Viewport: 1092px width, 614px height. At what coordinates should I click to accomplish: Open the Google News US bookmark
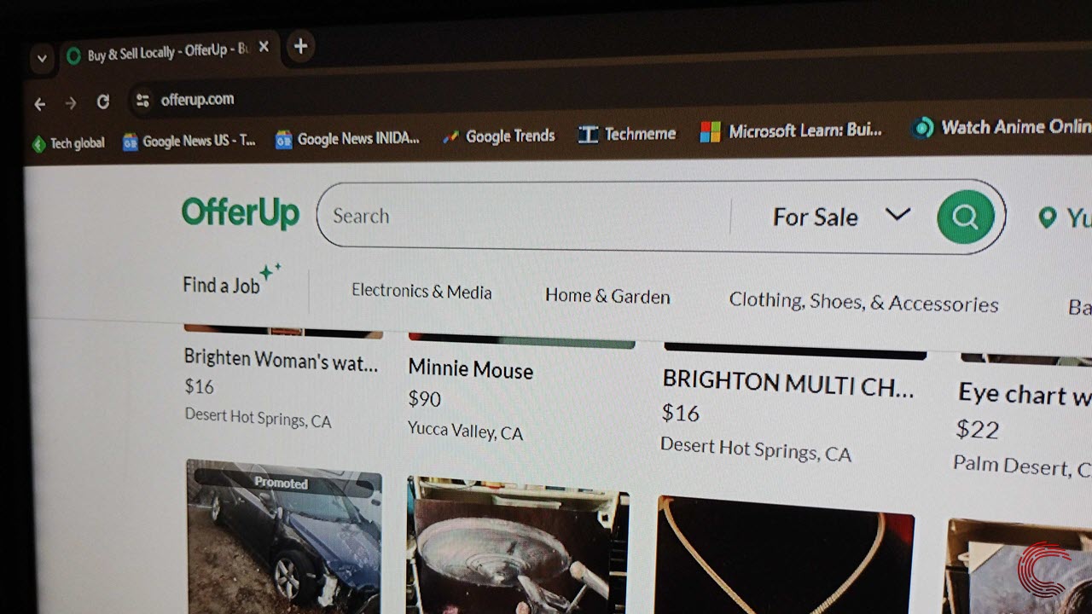click(x=189, y=141)
